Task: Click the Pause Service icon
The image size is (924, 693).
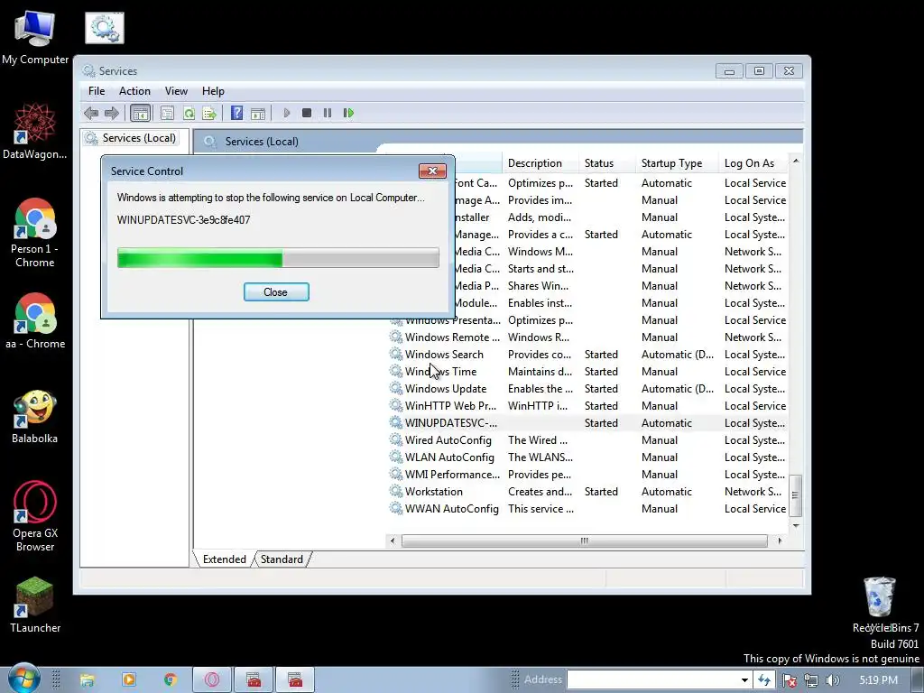Action: (x=328, y=113)
